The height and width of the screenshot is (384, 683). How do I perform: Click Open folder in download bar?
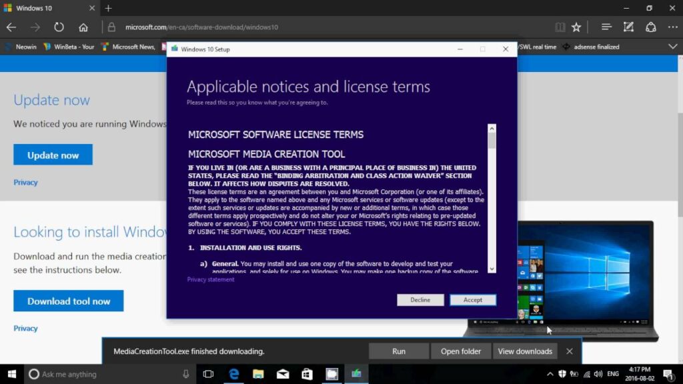tap(460, 351)
